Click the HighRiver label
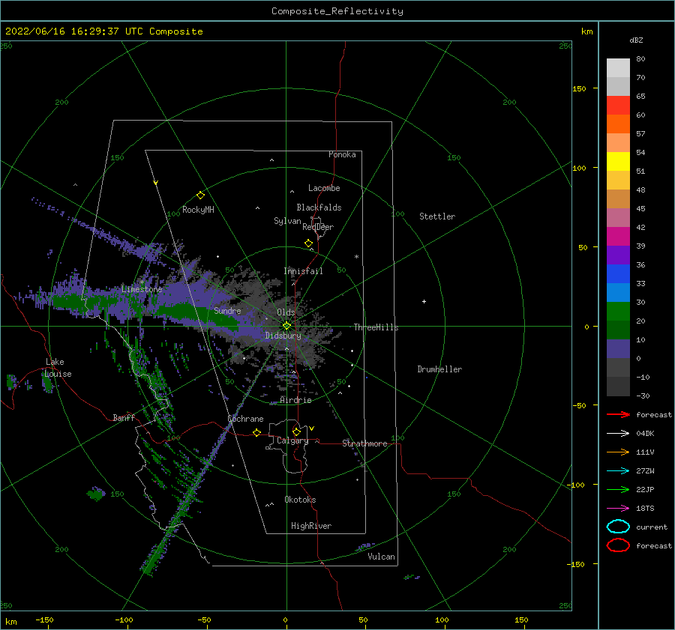Image resolution: width=675 pixels, height=630 pixels. click(311, 526)
